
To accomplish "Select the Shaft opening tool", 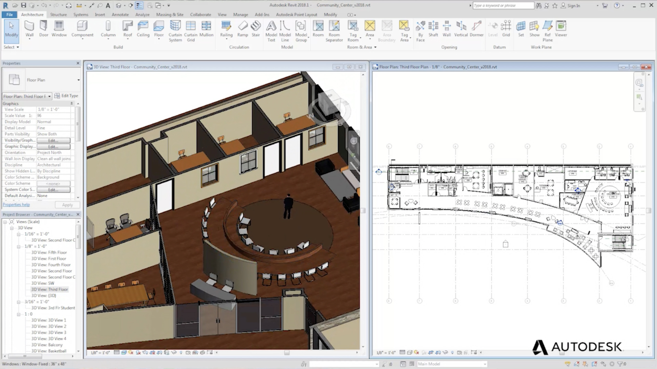I will coord(433,29).
